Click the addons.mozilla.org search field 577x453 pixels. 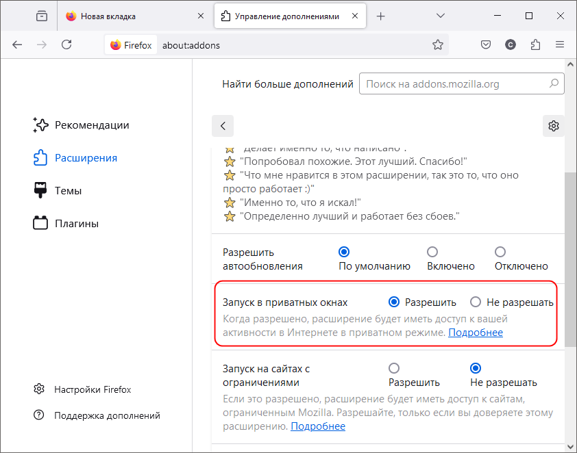coord(461,83)
